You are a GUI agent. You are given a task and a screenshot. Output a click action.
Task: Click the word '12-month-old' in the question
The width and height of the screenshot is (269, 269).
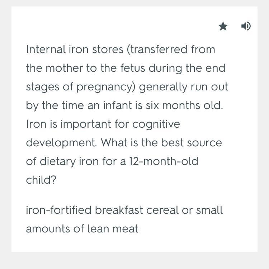[164, 161]
